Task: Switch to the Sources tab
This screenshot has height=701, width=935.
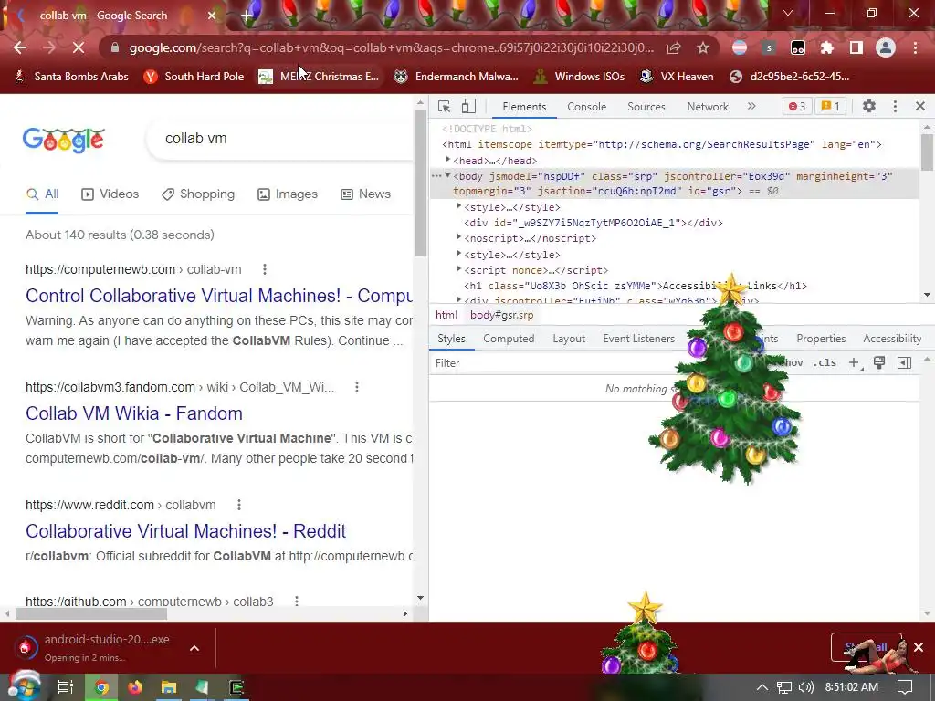Action: (646, 107)
